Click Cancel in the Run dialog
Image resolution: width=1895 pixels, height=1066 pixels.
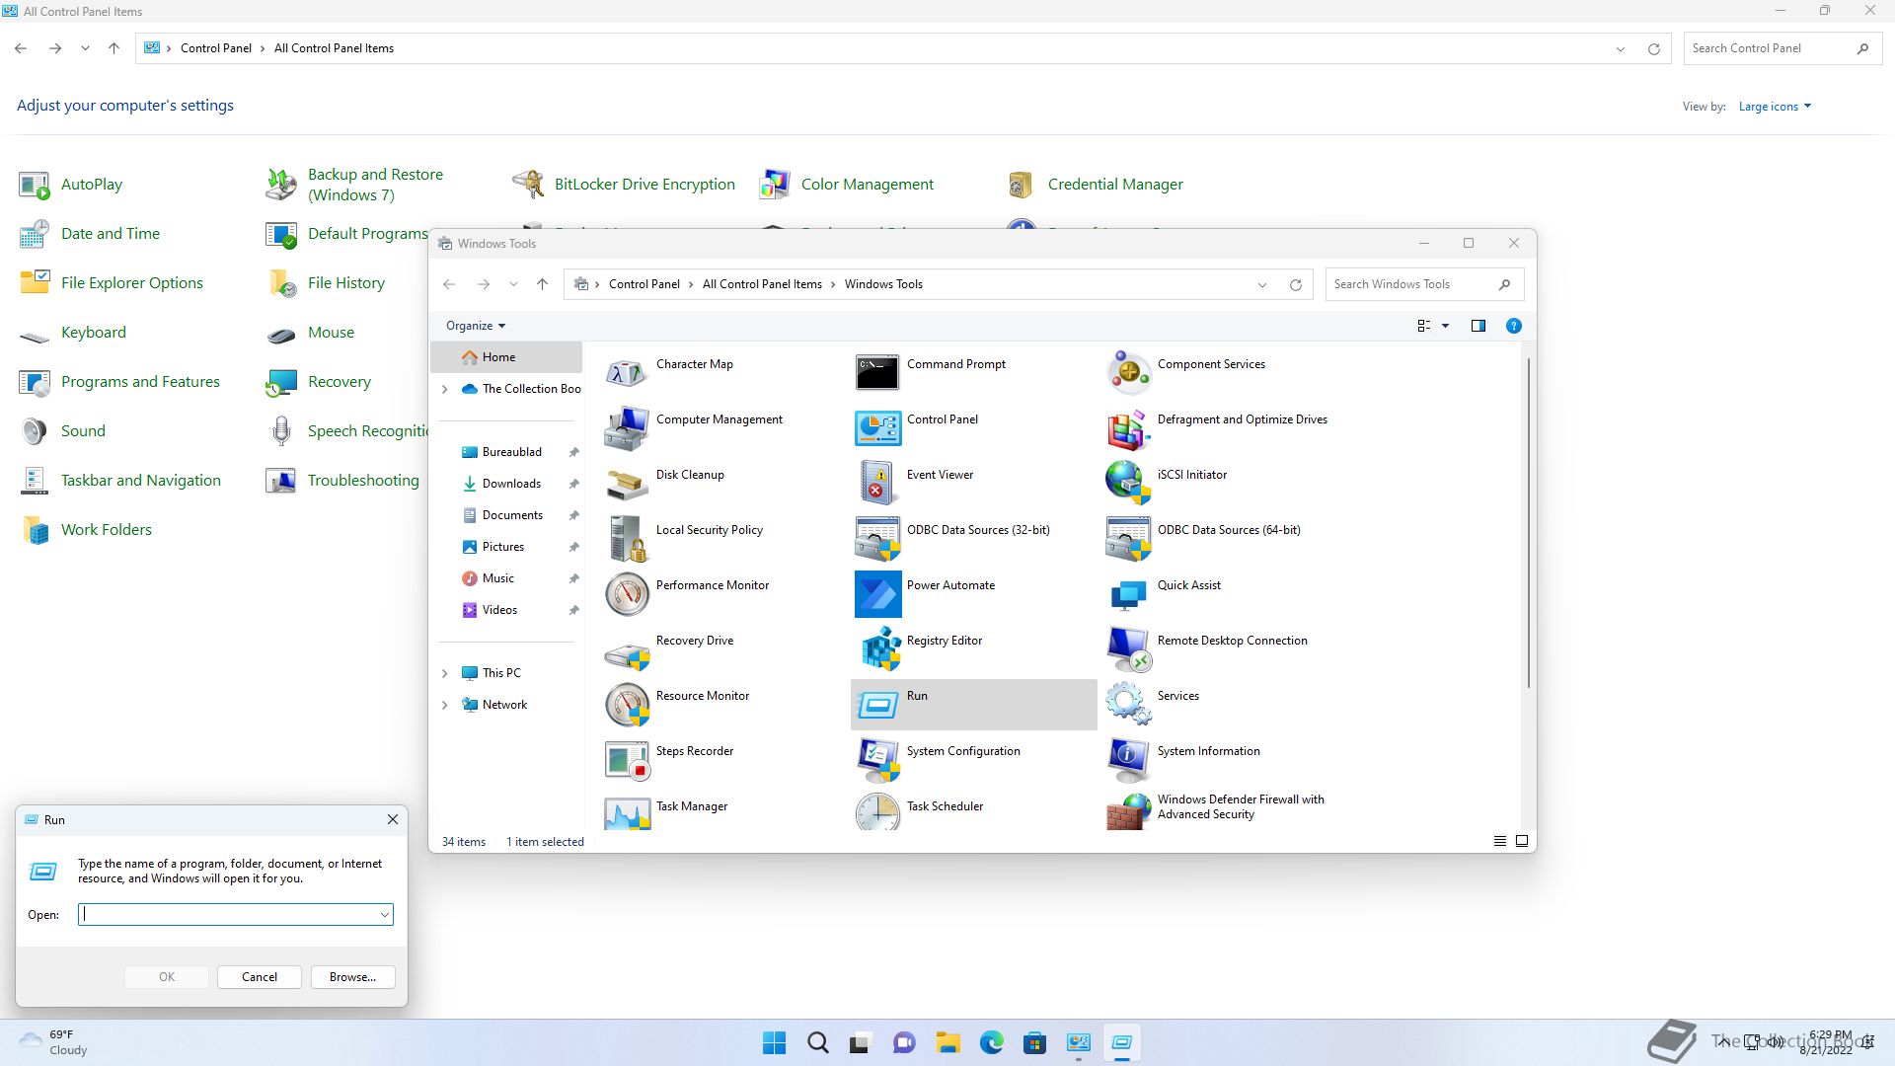[260, 977]
